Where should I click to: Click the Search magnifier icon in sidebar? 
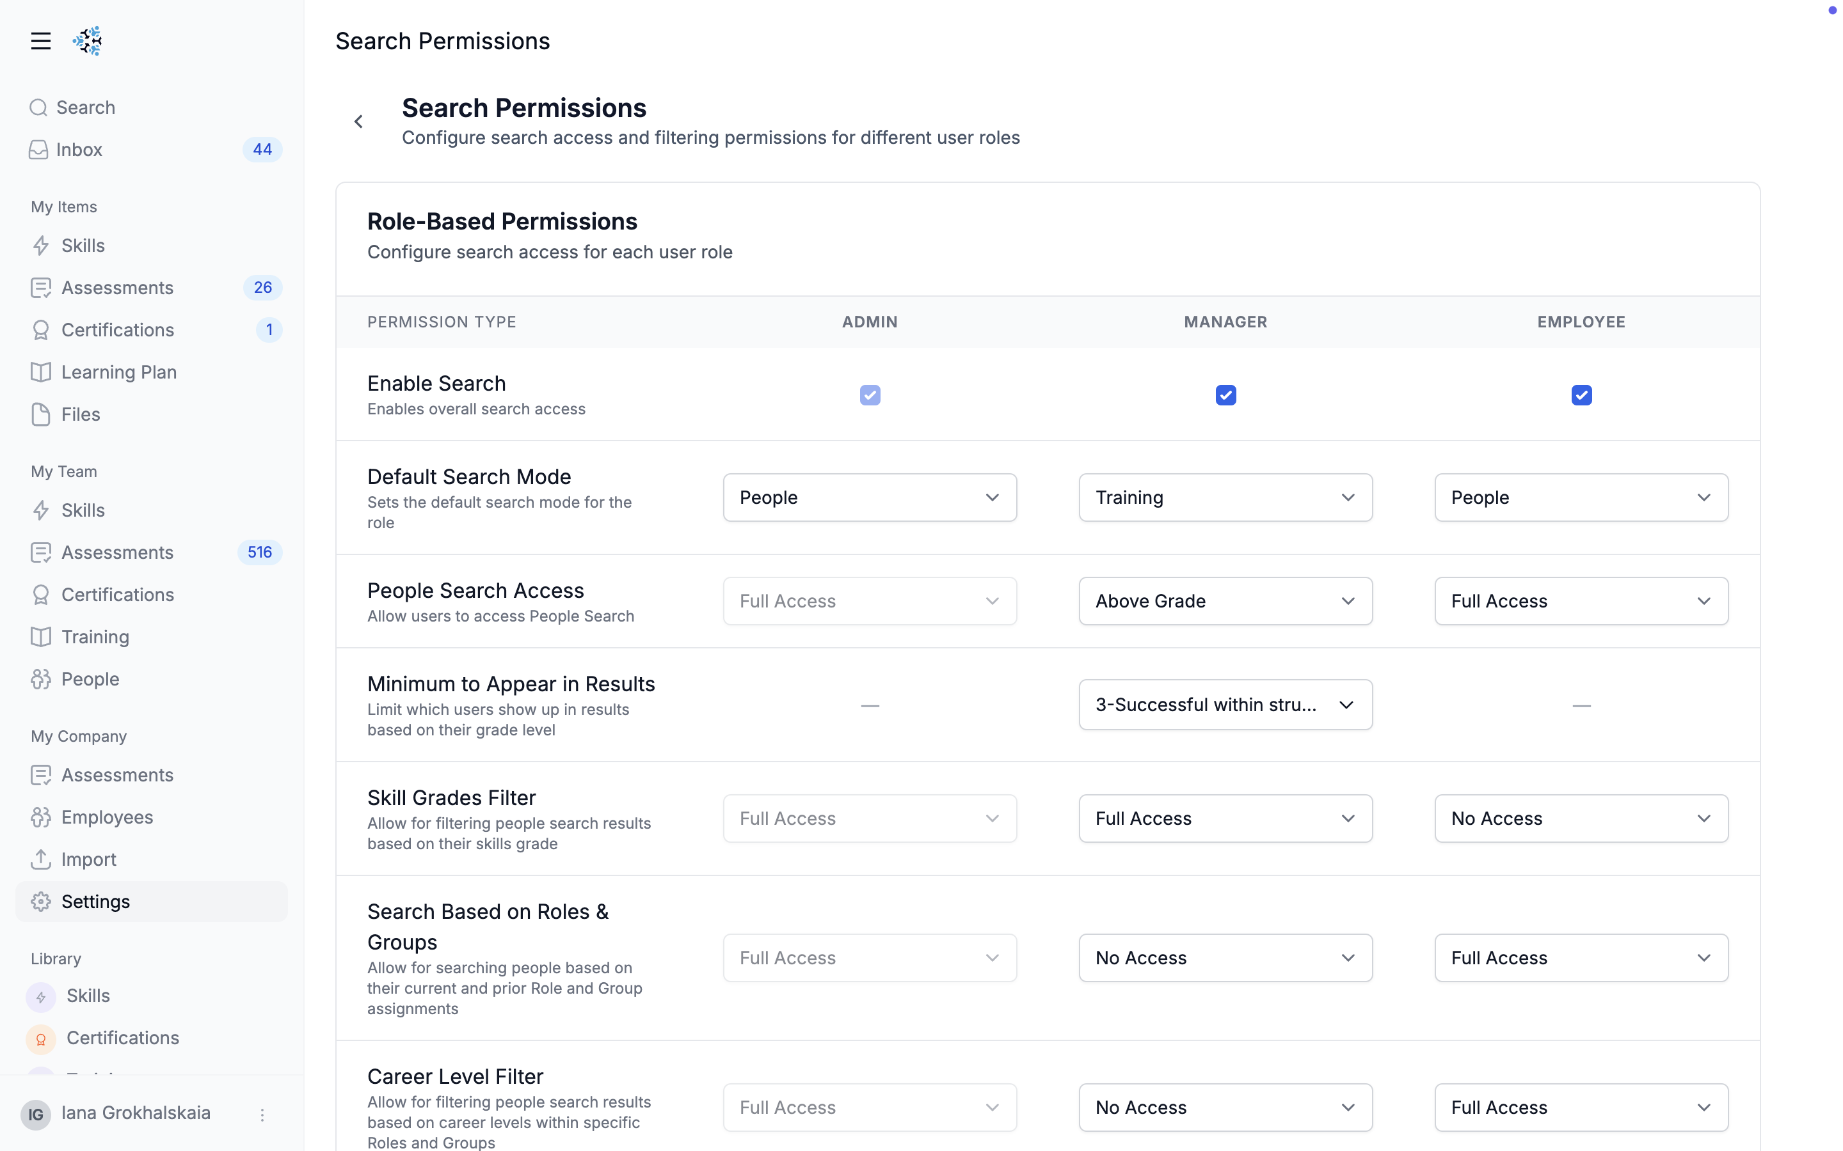coord(39,107)
